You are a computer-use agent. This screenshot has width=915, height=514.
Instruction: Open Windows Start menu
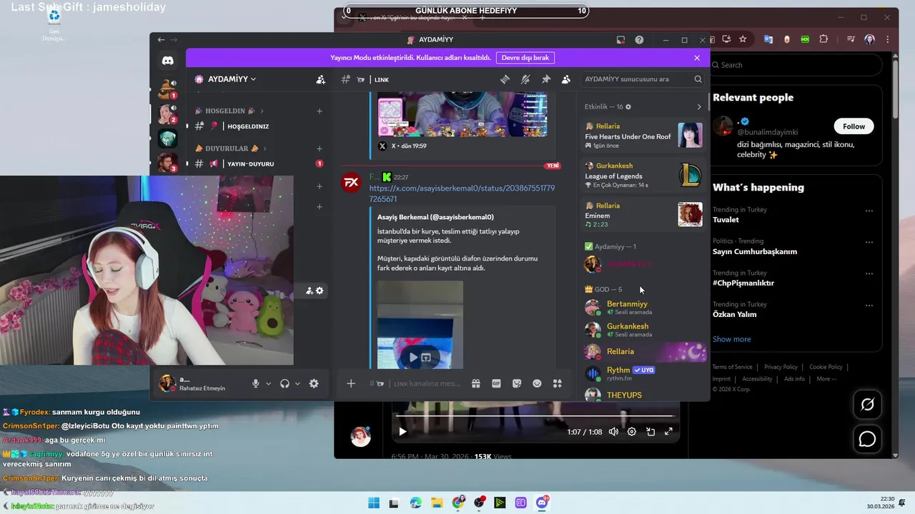pyautogui.click(x=374, y=503)
